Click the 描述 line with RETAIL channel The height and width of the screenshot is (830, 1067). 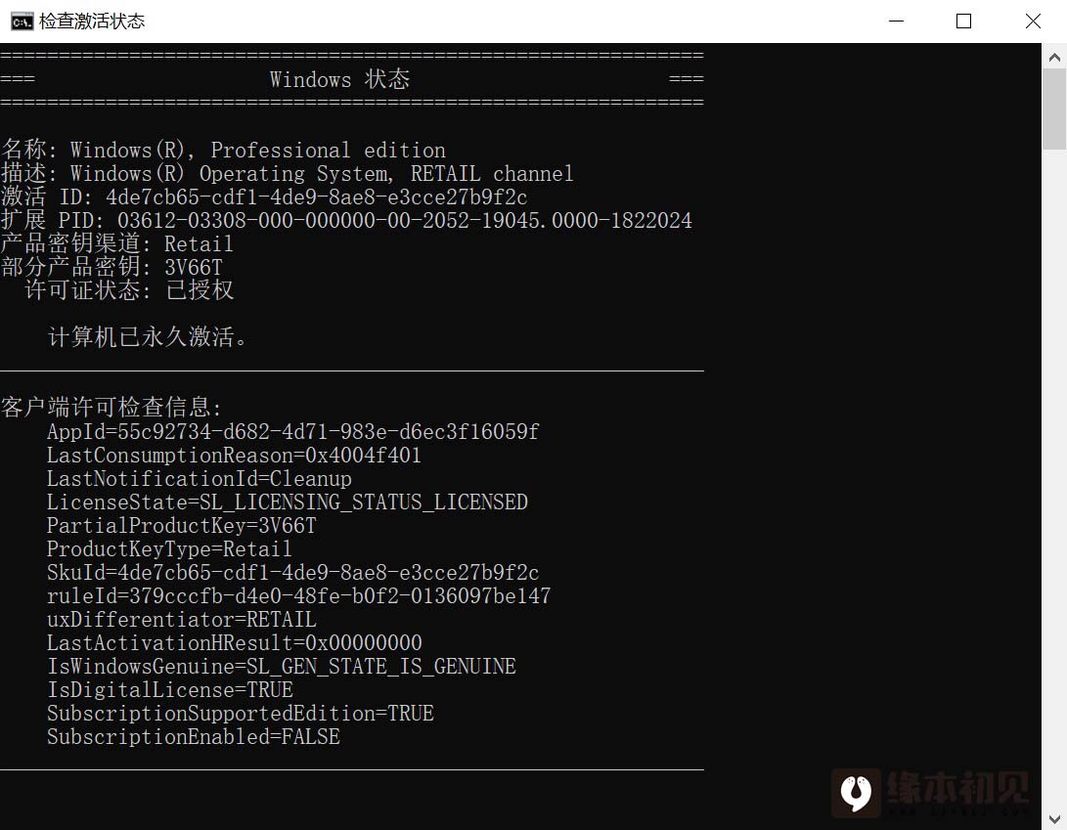[288, 173]
